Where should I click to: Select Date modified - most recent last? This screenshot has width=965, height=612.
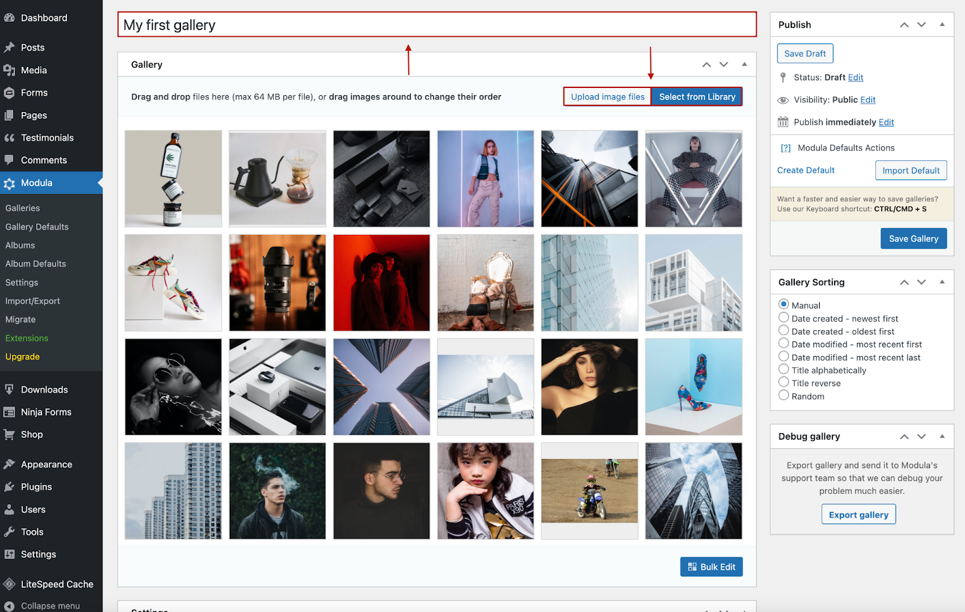[783, 356]
